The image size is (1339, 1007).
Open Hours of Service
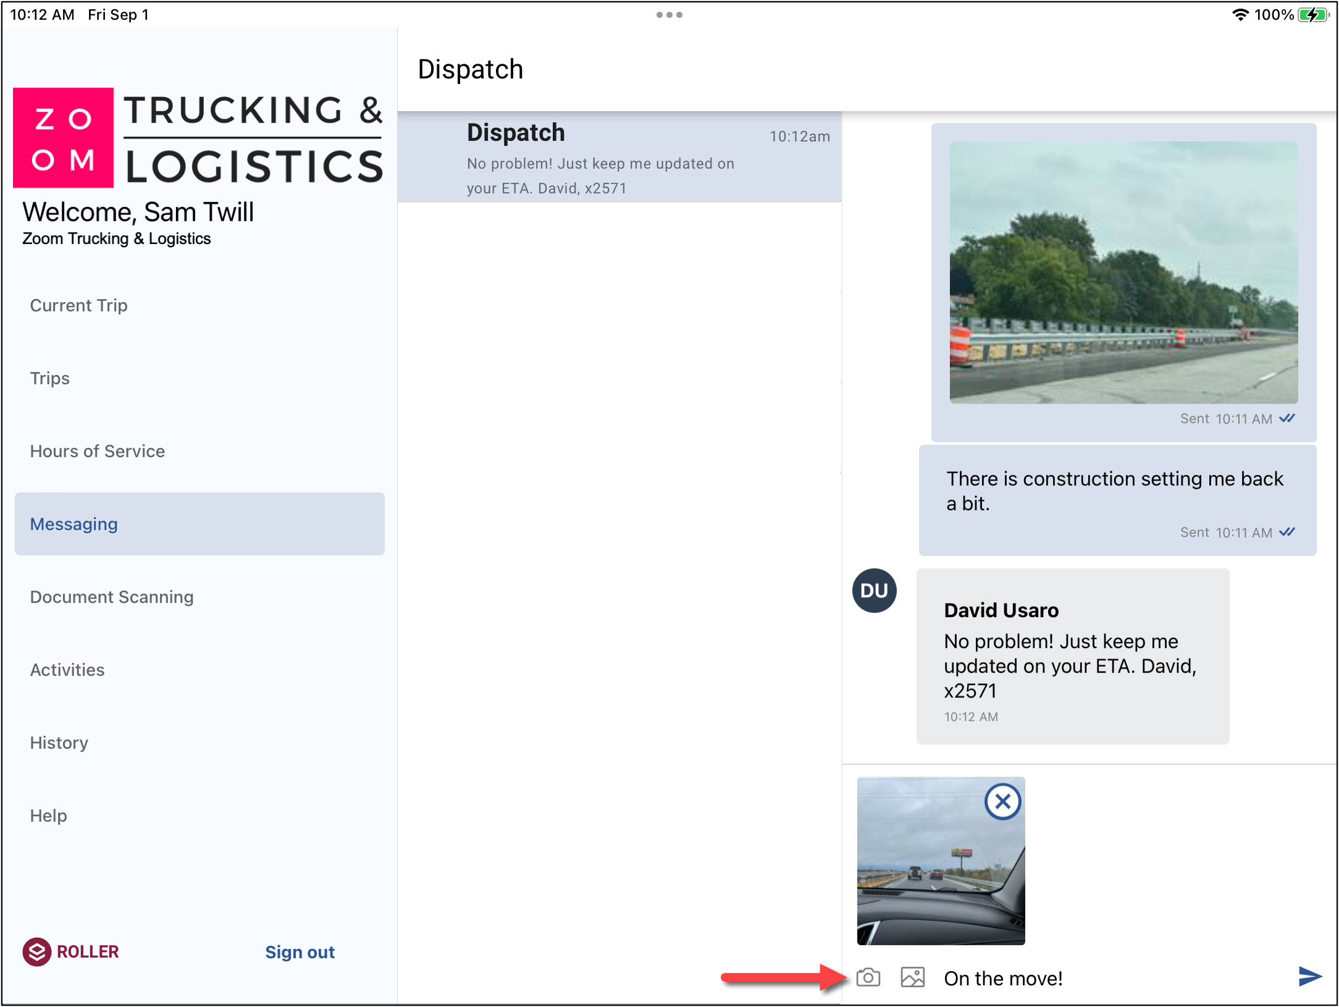click(98, 451)
